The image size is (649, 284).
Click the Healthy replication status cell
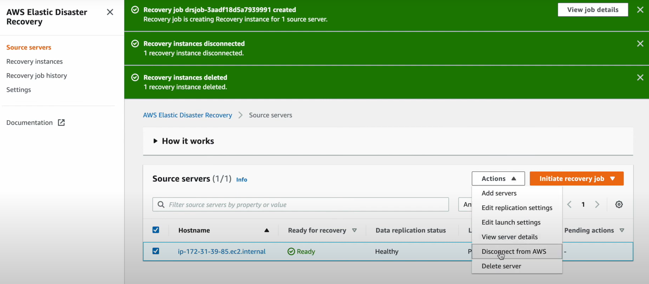pos(387,252)
